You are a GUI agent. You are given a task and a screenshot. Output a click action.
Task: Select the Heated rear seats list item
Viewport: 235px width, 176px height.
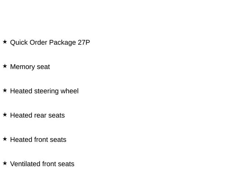coord(37,115)
